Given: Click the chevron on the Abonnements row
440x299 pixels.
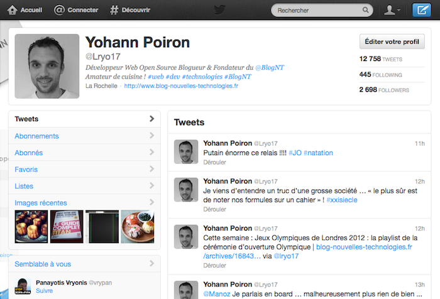Looking at the screenshot, I should (152, 136).
